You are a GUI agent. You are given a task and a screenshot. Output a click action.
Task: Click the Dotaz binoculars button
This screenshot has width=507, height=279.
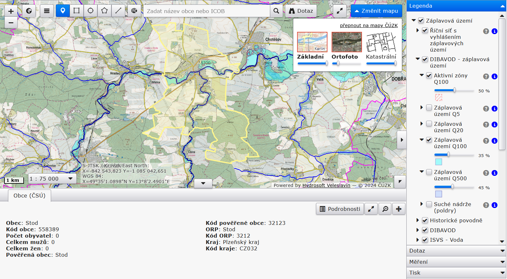301,11
